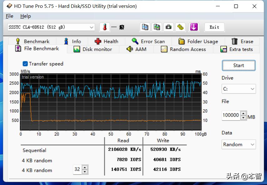Toggle the Transfer speed checkbox
The height and width of the screenshot is (185, 267).
[25, 64]
